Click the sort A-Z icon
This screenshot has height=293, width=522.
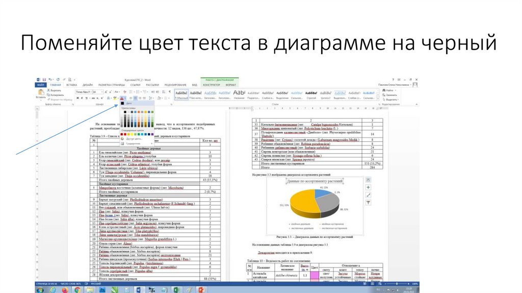[x=163, y=92]
